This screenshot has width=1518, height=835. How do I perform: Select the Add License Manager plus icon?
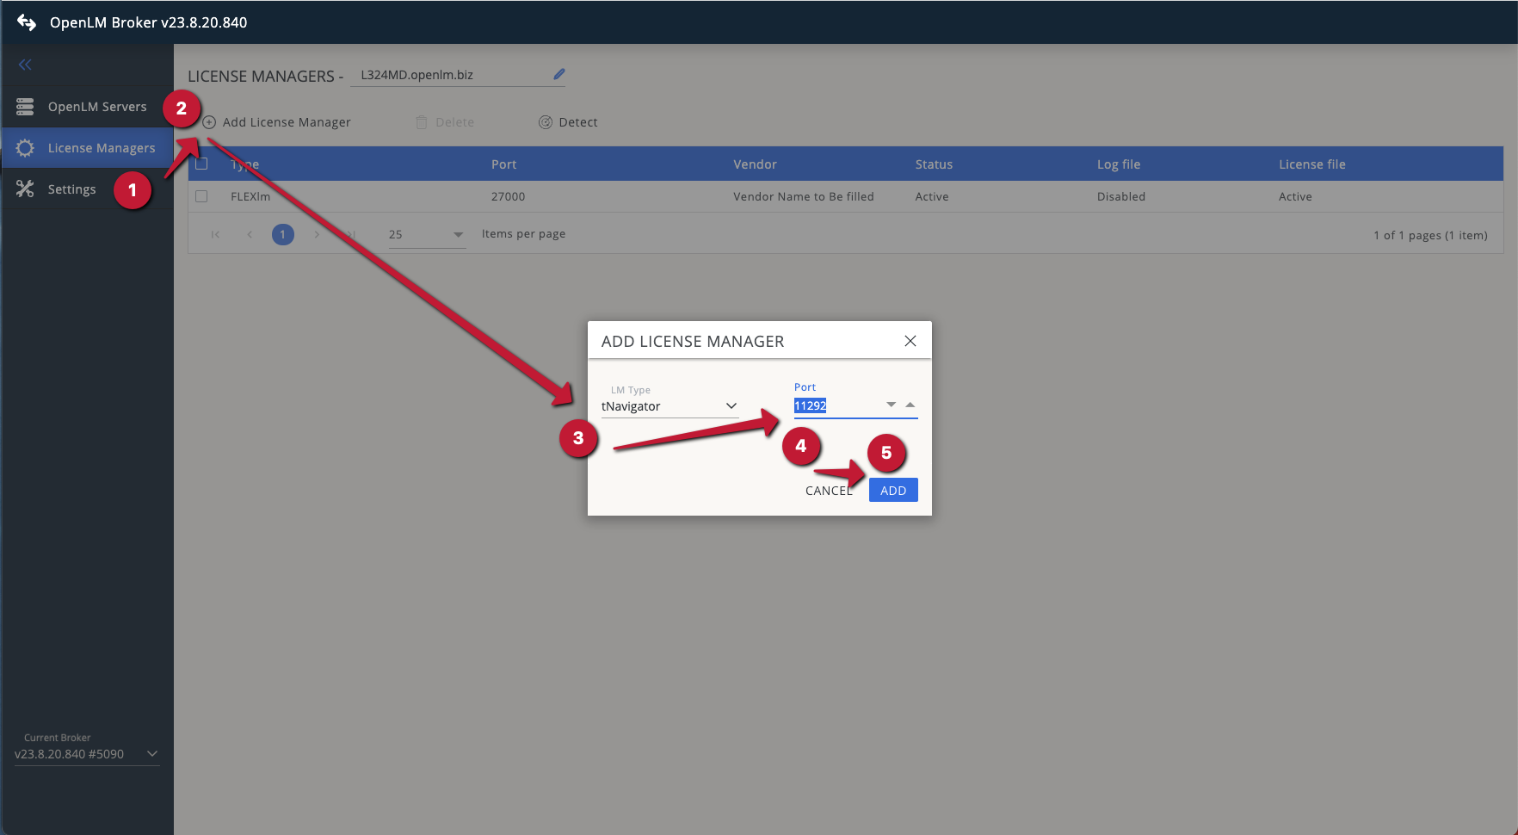click(208, 121)
